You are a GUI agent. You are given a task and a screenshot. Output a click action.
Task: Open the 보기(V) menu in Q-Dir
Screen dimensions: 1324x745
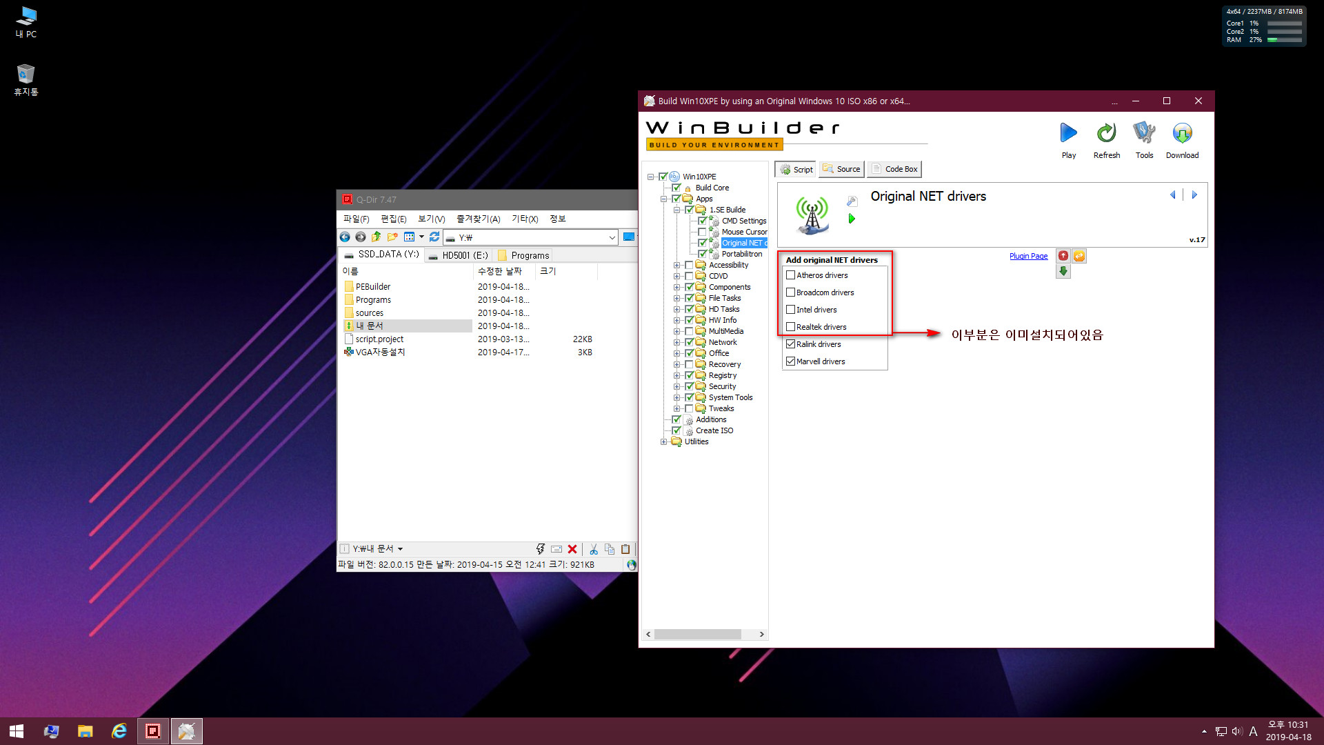pyautogui.click(x=431, y=219)
